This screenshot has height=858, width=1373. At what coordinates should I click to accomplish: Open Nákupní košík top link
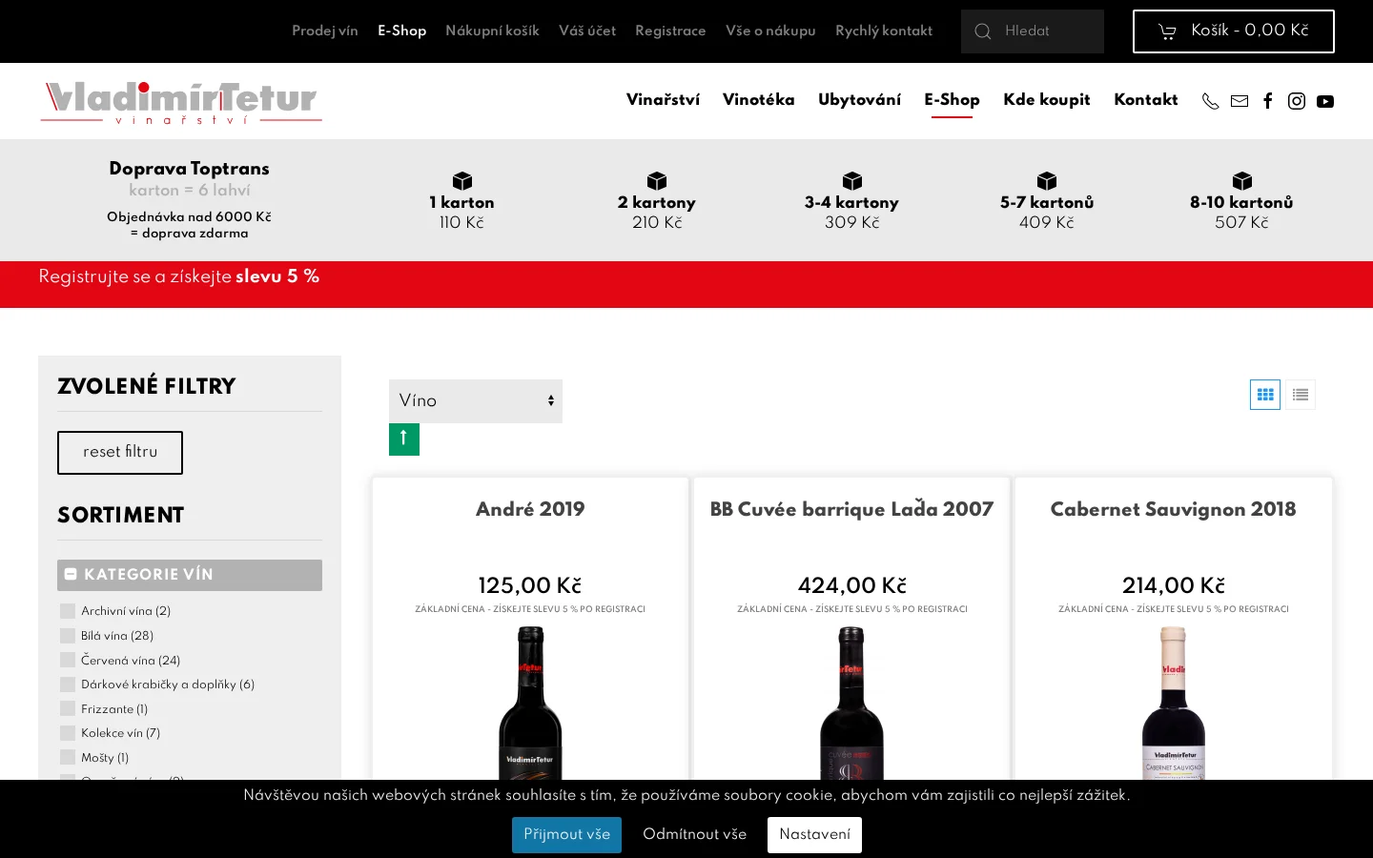(x=492, y=31)
